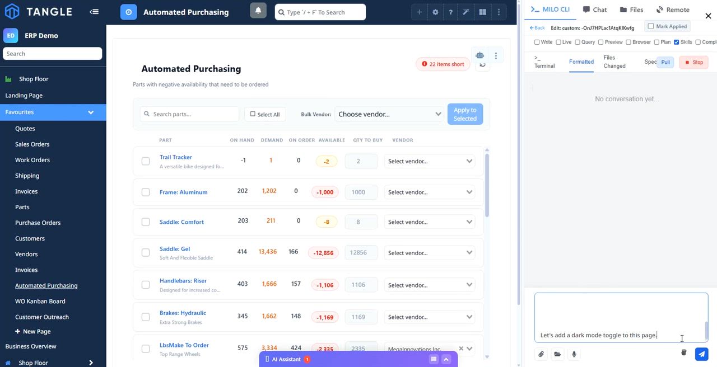Click the magic wand icon in toolbar
The image size is (717, 367).
[x=466, y=12]
